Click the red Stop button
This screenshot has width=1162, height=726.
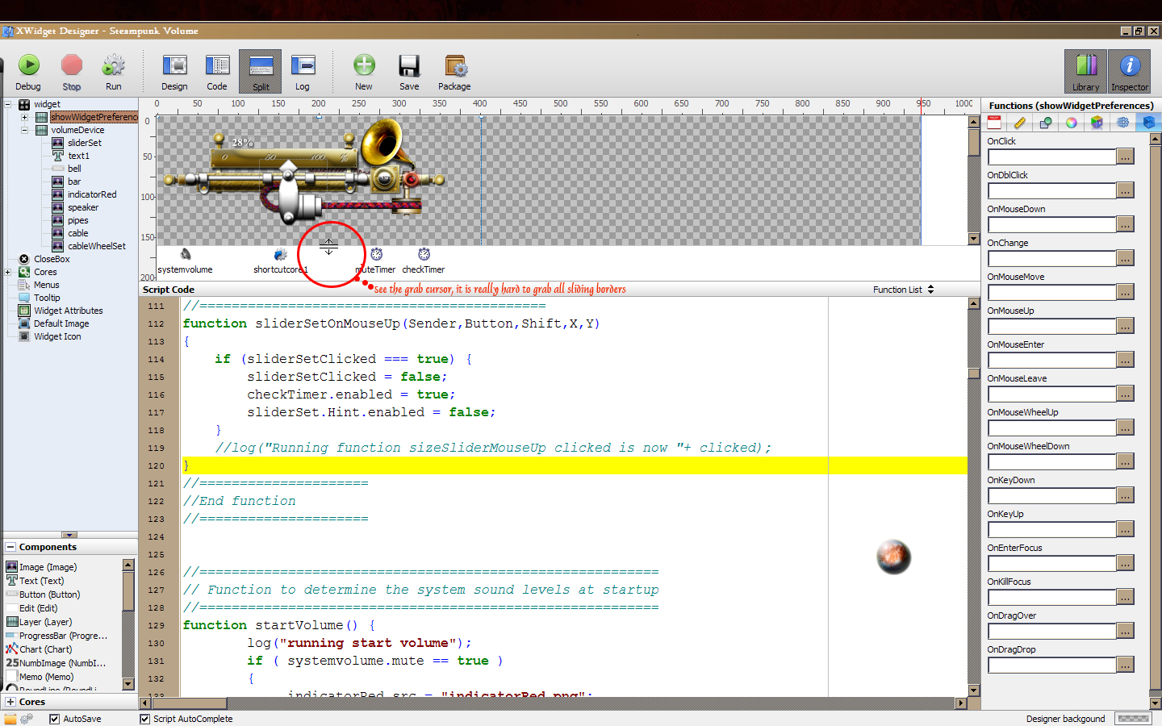tap(72, 72)
